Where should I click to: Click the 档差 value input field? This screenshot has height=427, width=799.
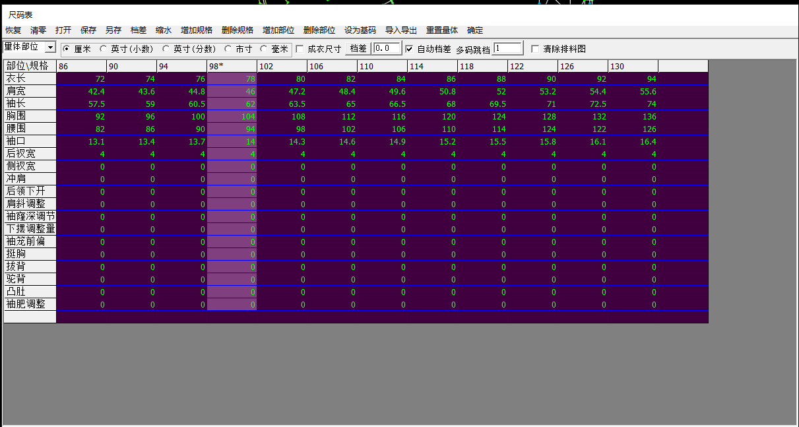(387, 48)
